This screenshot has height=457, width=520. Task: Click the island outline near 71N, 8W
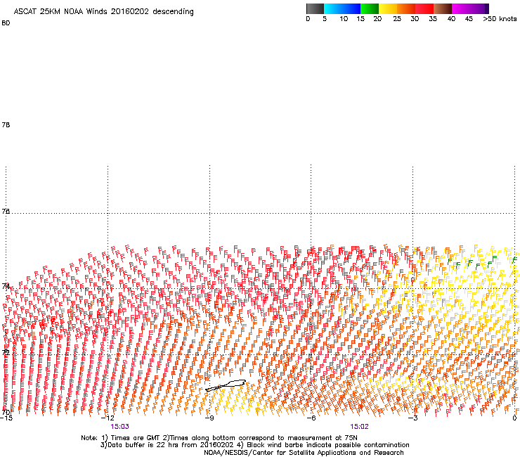tap(226, 385)
